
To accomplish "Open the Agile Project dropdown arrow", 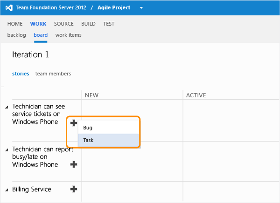I will (x=141, y=8).
